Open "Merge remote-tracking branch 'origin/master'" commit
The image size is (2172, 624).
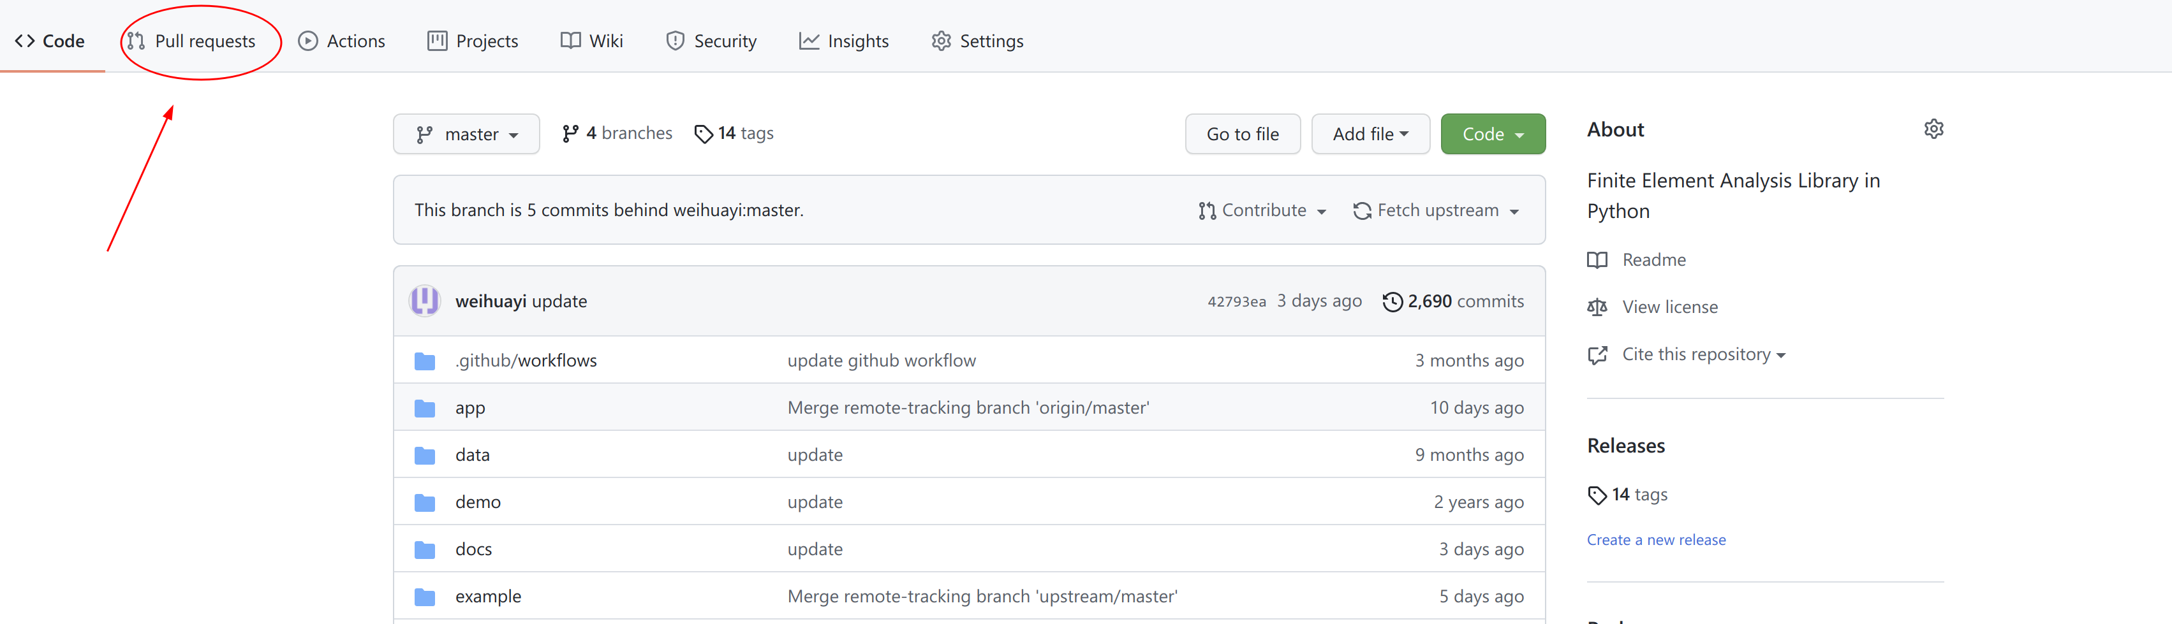point(969,407)
